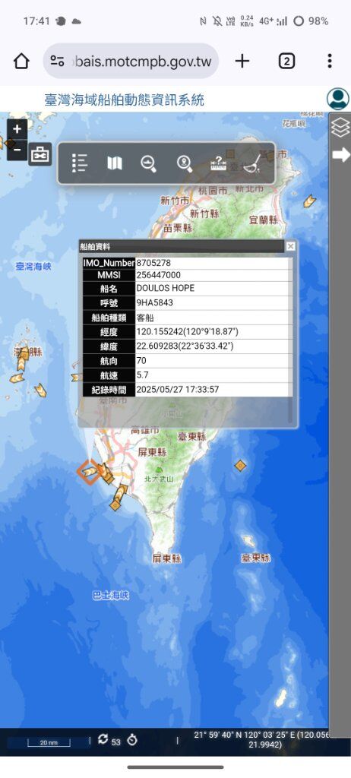This screenshot has height=778, width=351.
Task: Click the refresh icon in bottom status bar
Action: pos(103,739)
